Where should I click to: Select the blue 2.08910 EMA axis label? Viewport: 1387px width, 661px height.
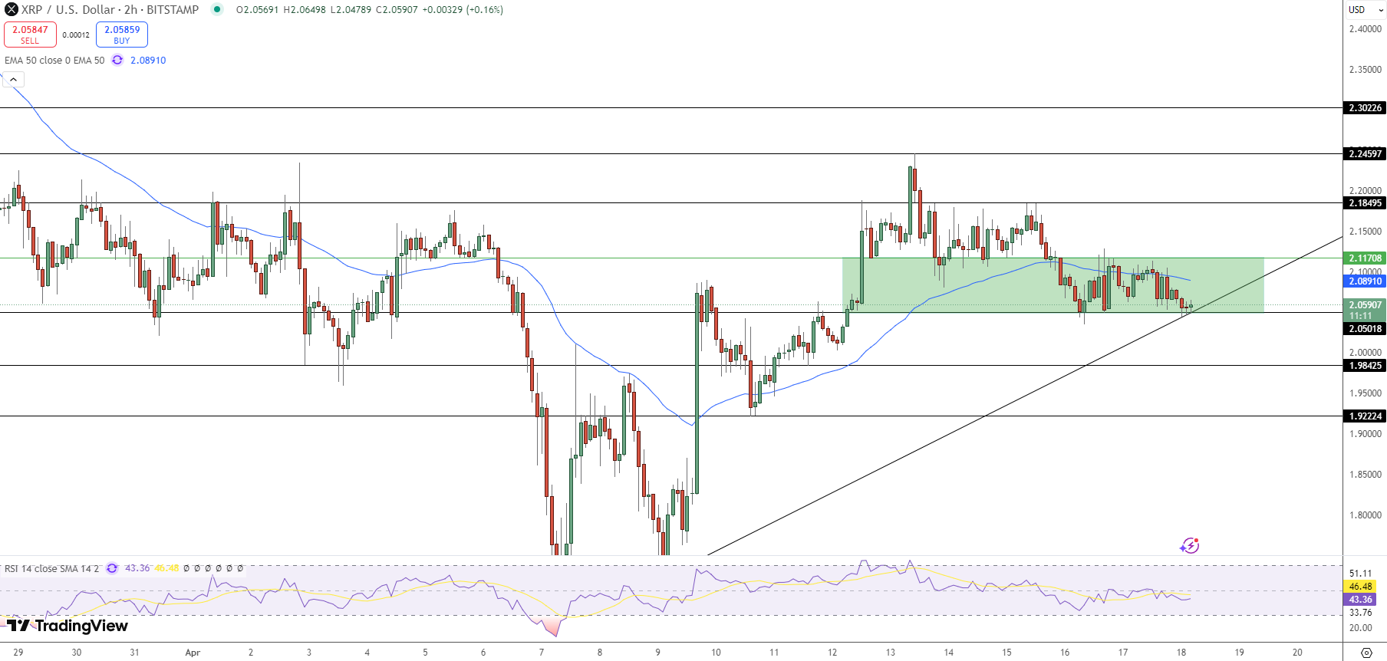tap(1365, 281)
